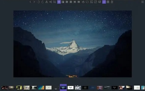Toggle the highlighted thumbnail strip icon
The width and height of the screenshot is (145, 91).
pyautogui.click(x=104, y=2)
